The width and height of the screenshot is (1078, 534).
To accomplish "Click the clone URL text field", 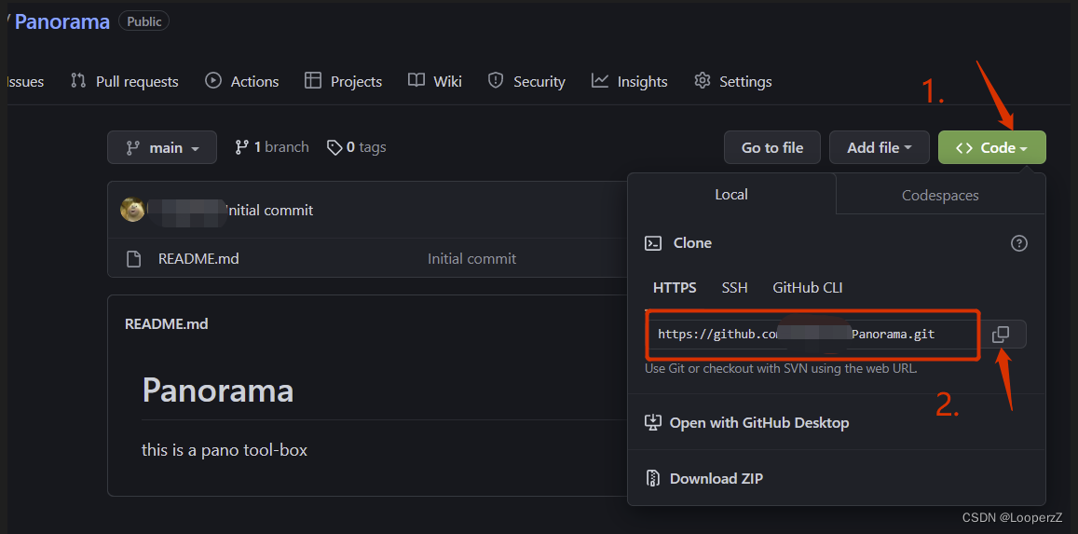I will [812, 334].
